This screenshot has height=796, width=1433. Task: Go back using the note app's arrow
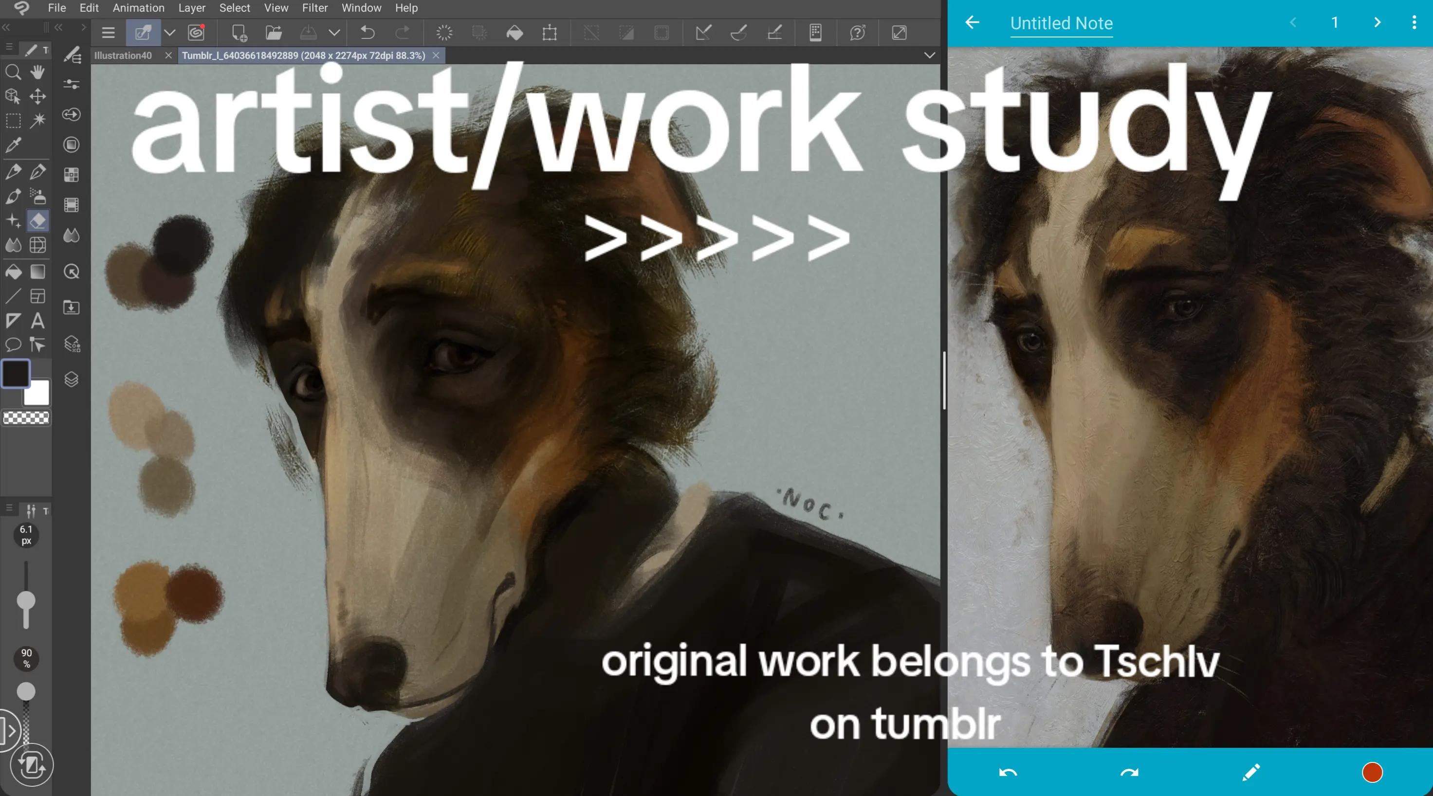coord(972,22)
